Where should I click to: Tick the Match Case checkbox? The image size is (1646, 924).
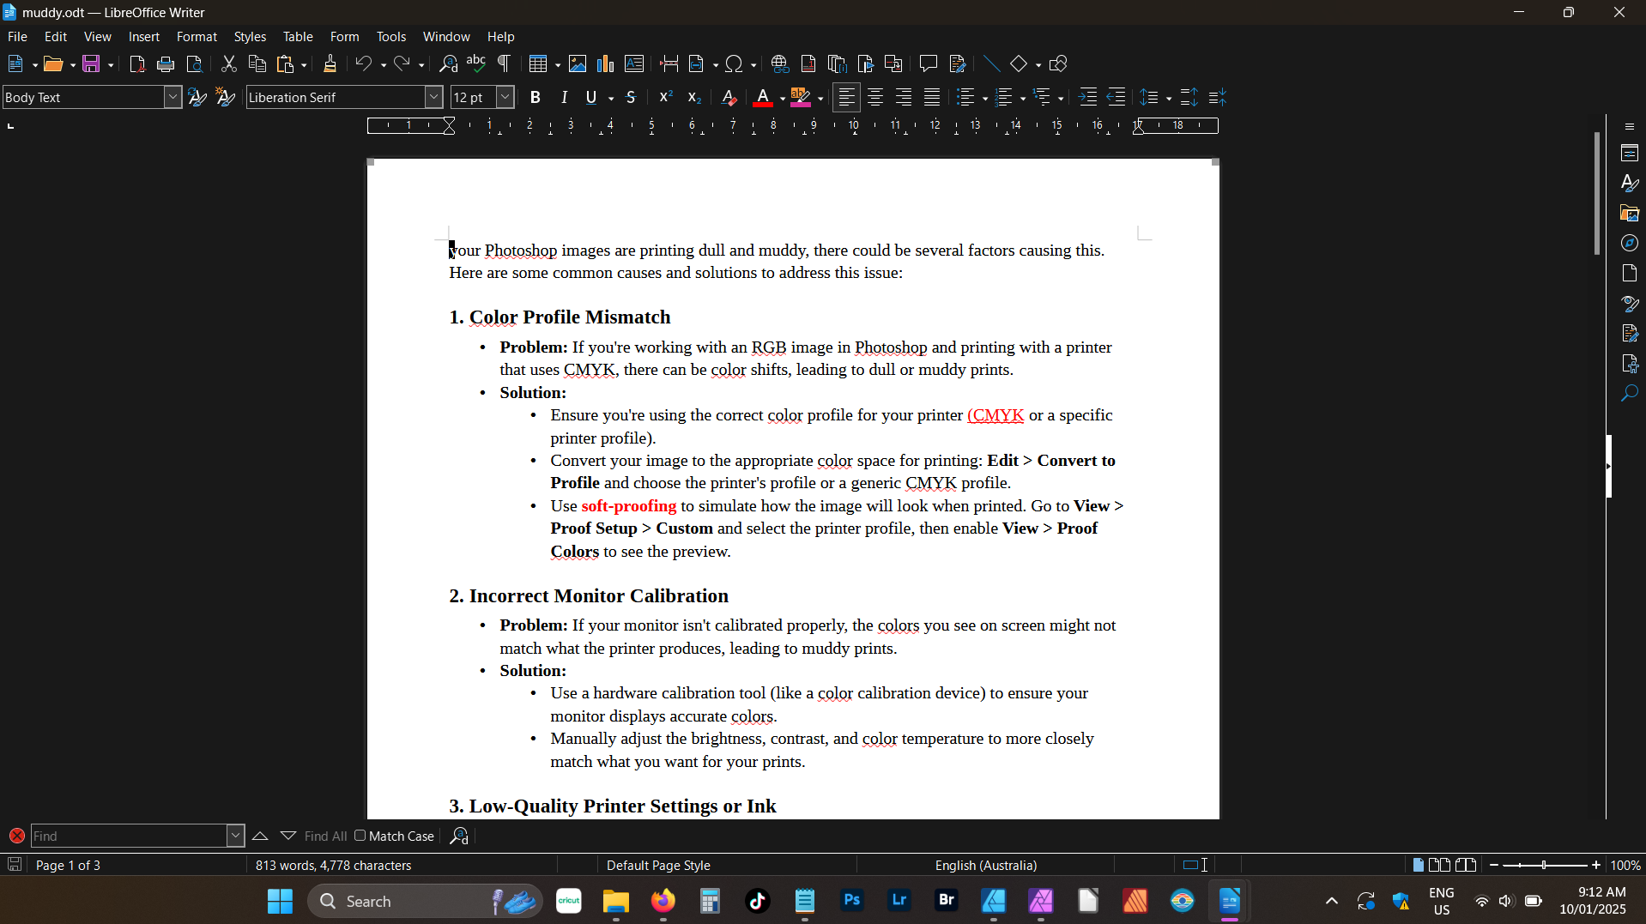(x=360, y=836)
